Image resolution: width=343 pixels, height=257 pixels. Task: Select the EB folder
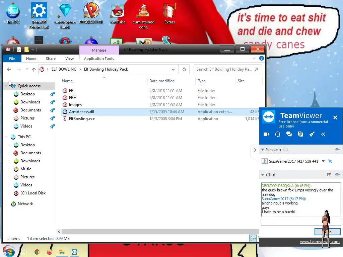pyautogui.click(x=71, y=90)
